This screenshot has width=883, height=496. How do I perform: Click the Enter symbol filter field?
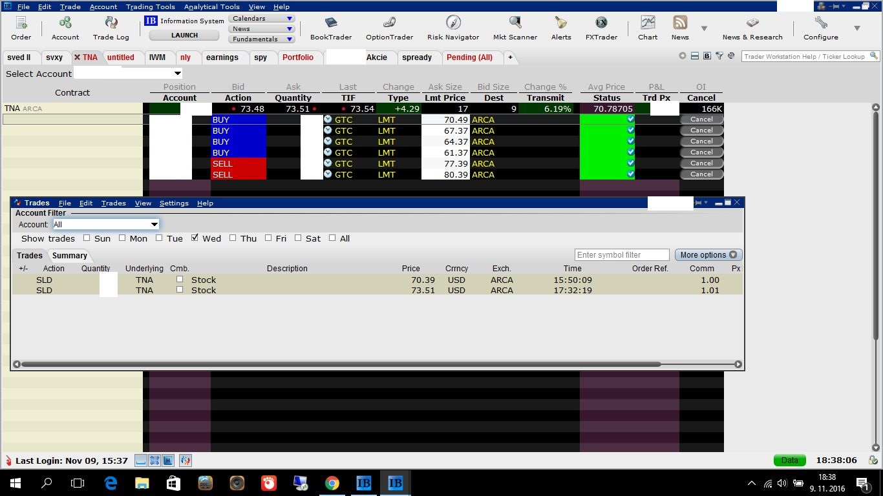tap(622, 255)
